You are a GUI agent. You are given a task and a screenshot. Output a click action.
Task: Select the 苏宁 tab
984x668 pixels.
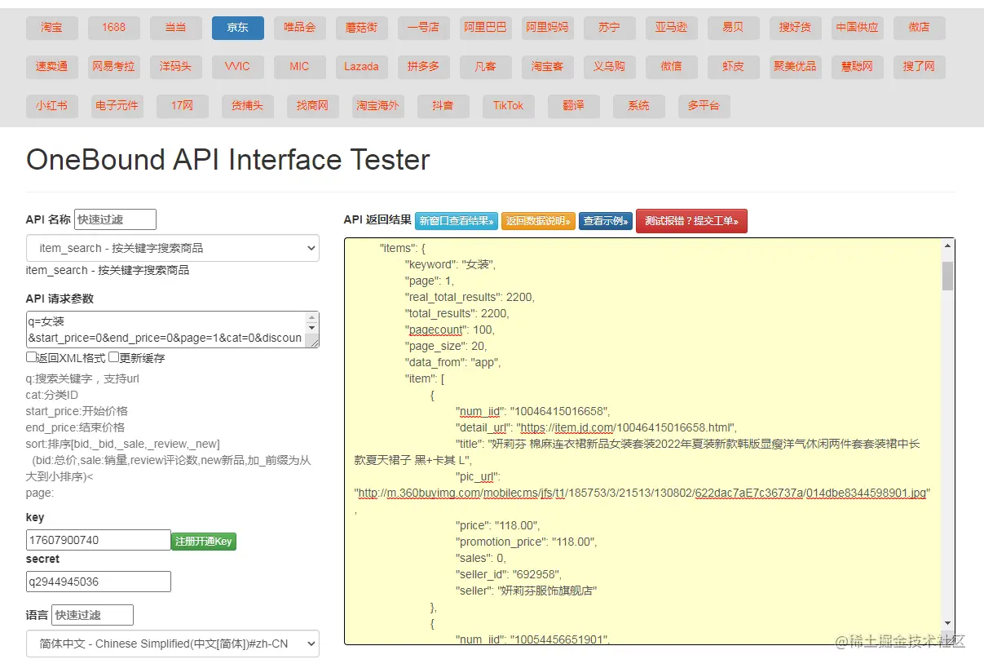(610, 28)
